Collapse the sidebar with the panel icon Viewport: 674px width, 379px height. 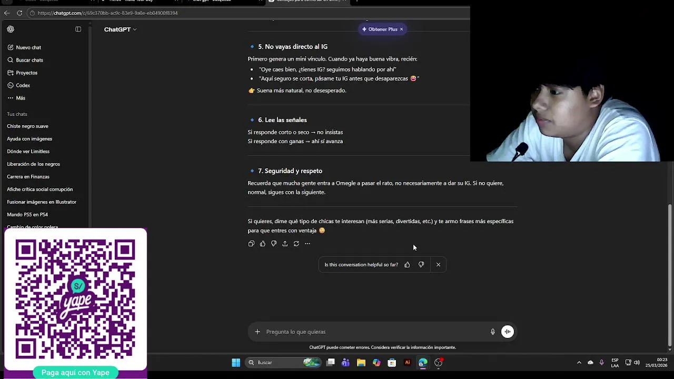click(x=78, y=29)
